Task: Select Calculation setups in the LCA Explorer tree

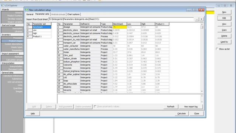Action: [14, 60]
